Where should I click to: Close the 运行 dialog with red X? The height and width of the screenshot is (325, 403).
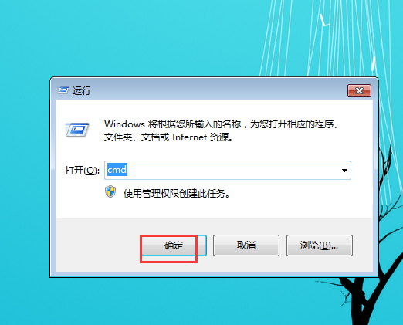(359, 90)
